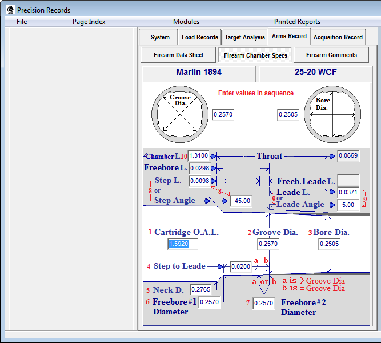Click the 'b is = Groove Dia' note
Viewport: 381px width, 343px height.
(314, 288)
